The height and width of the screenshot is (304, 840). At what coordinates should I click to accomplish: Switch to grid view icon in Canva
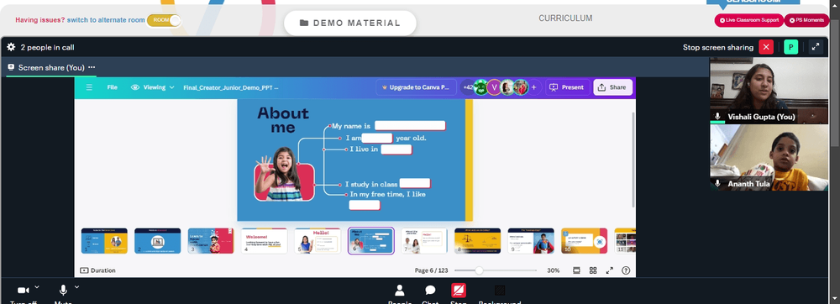(593, 270)
